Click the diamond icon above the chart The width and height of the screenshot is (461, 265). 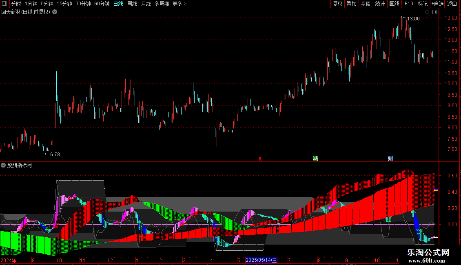[428, 12]
